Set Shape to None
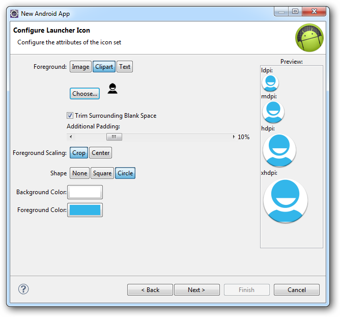The image size is (340, 317). point(79,173)
